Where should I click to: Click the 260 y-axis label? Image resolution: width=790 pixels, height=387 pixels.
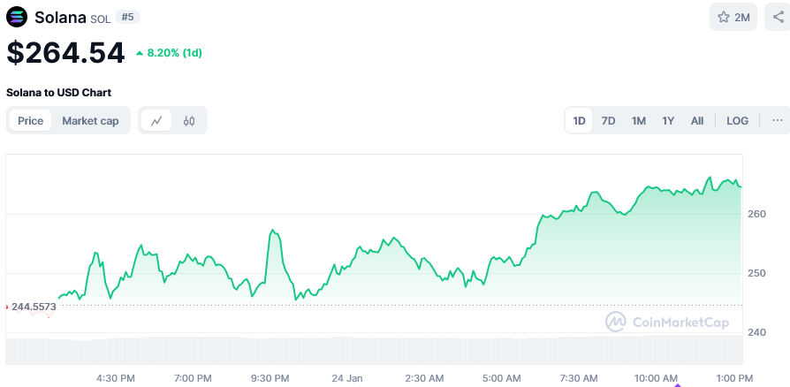pyautogui.click(x=756, y=214)
